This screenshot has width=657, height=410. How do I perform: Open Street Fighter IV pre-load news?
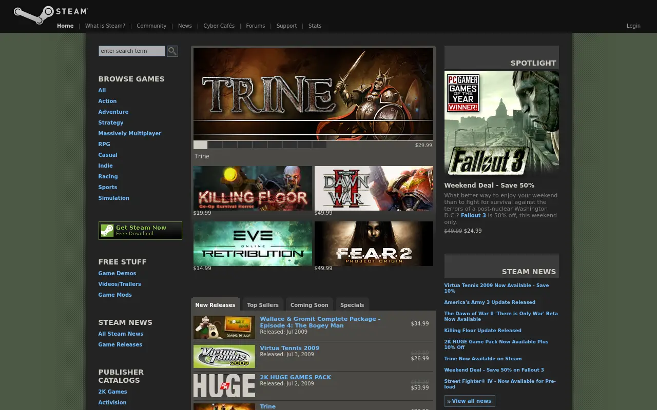pos(500,384)
